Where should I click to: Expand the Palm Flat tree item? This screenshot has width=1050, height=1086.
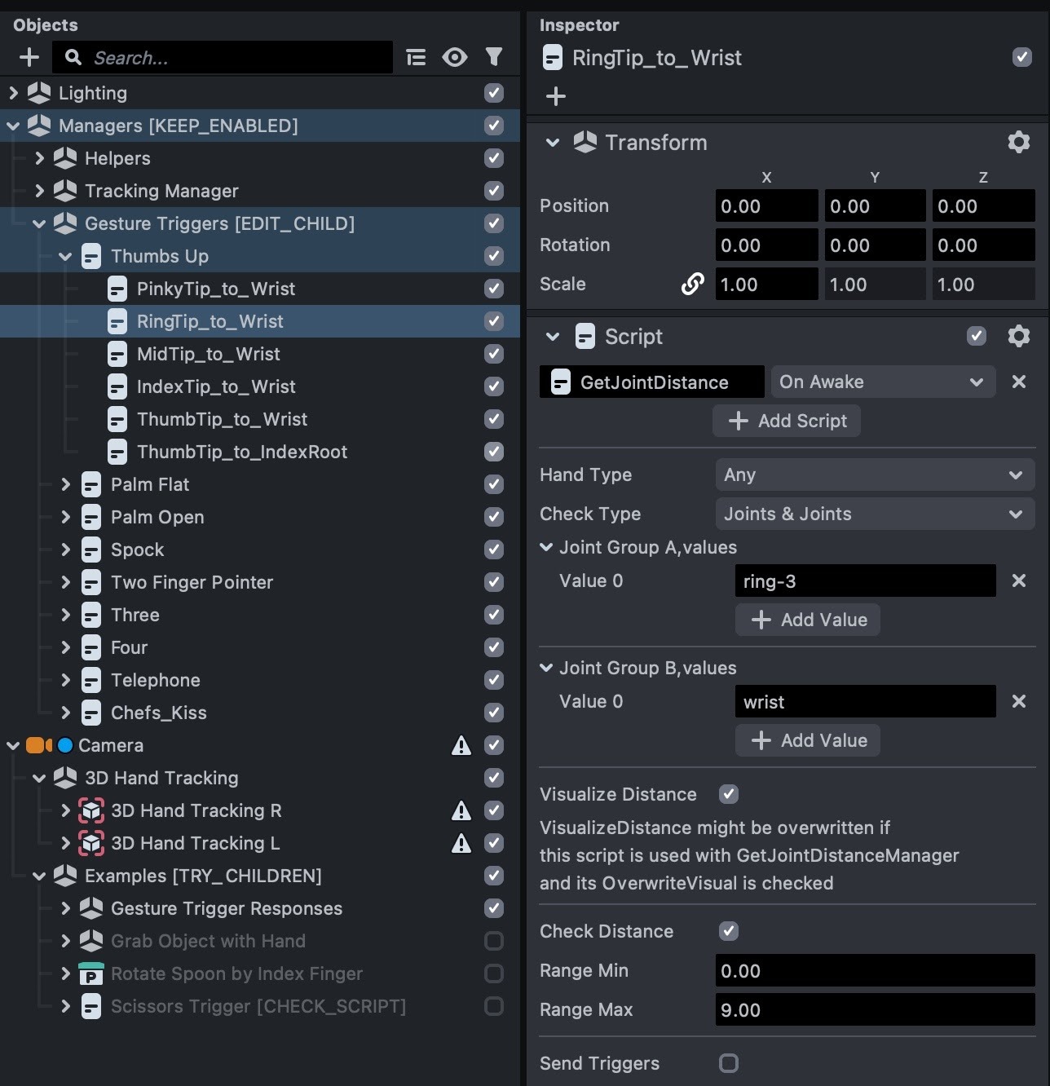(x=66, y=484)
